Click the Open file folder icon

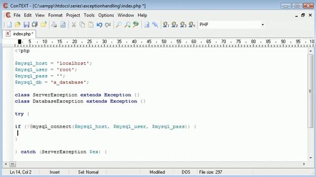point(18,25)
